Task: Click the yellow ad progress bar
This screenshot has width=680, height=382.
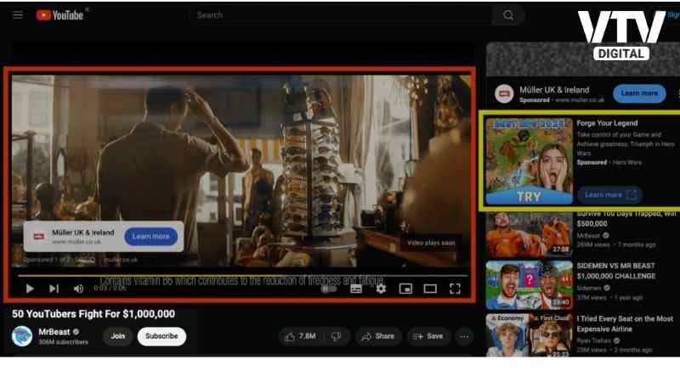Action: pos(243,275)
